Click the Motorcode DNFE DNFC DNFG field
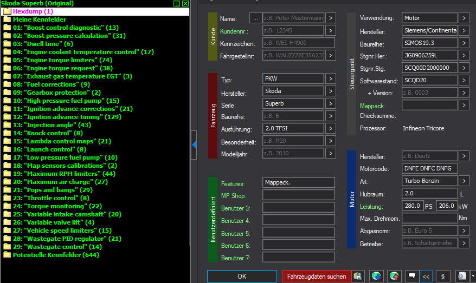Image resolution: width=476 pixels, height=283 pixels. click(430, 168)
